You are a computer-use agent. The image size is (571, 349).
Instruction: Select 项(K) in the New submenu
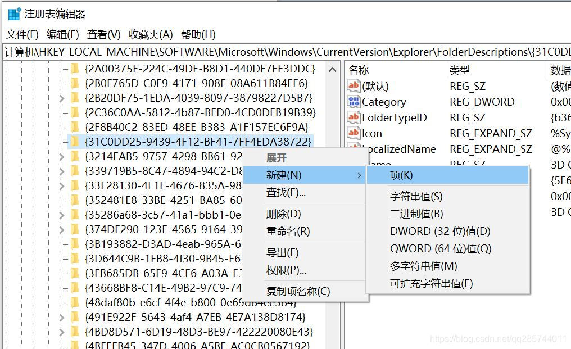447,175
